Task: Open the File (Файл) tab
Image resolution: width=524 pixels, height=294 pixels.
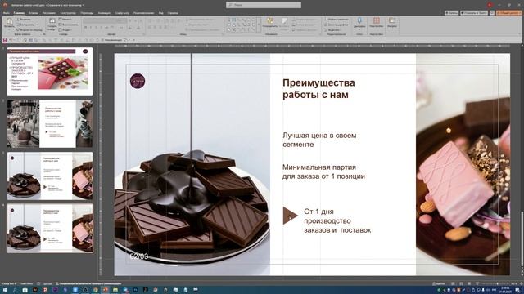Action: coord(6,13)
